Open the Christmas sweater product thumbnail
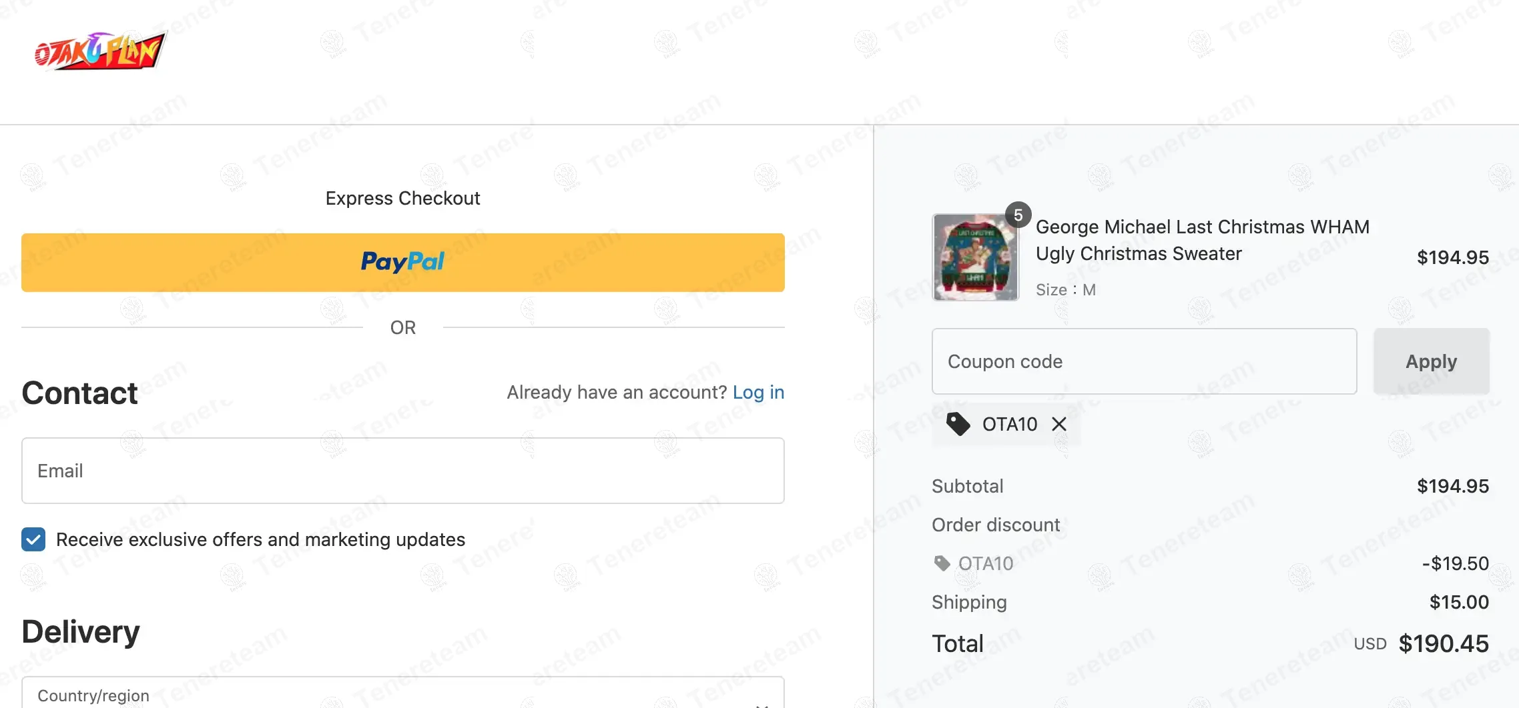The width and height of the screenshot is (1519, 708). click(975, 257)
